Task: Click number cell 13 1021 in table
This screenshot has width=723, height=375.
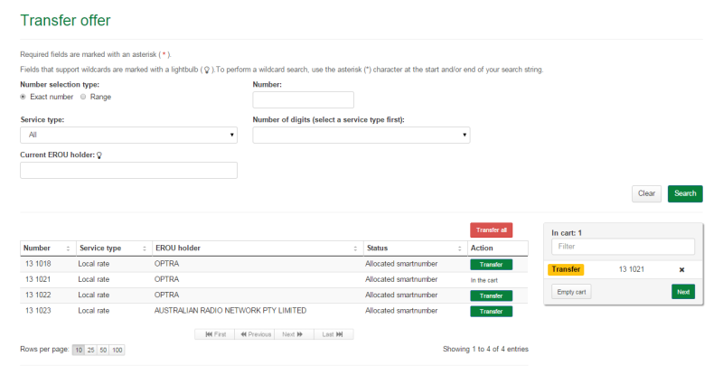Action: click(x=38, y=279)
